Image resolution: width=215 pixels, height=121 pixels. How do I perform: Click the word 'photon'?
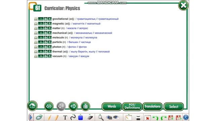pos(57,47)
